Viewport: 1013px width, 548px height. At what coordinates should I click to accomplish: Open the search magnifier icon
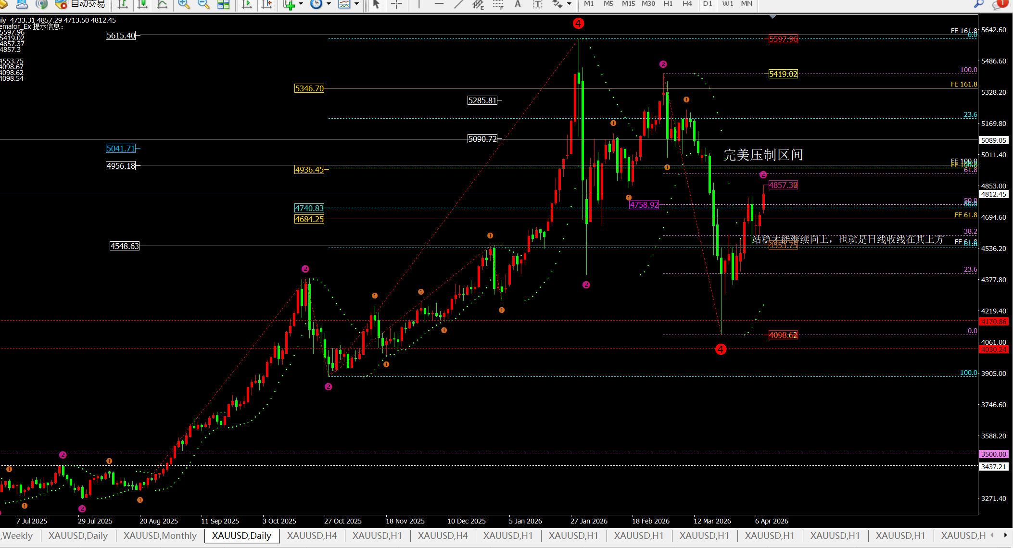click(978, 4)
